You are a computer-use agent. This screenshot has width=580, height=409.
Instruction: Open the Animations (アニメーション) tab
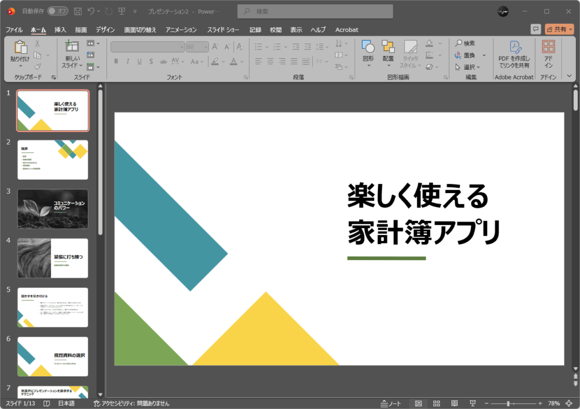(181, 29)
